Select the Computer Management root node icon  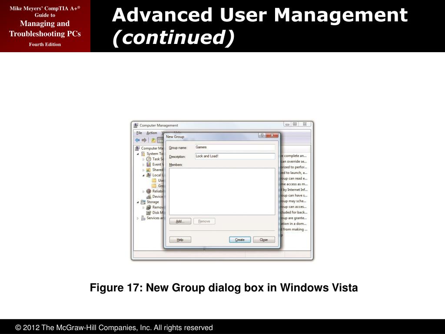click(x=138, y=148)
